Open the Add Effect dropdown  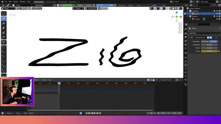click(204, 33)
